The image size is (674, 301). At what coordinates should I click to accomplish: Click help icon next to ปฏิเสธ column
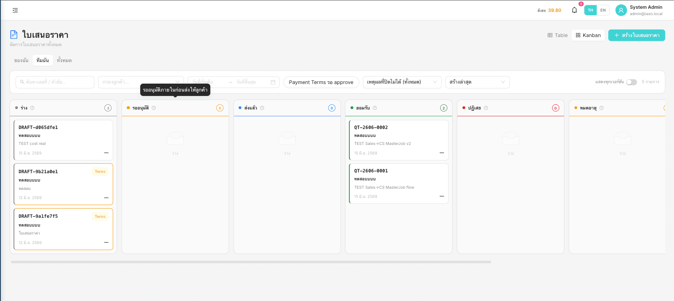486,108
